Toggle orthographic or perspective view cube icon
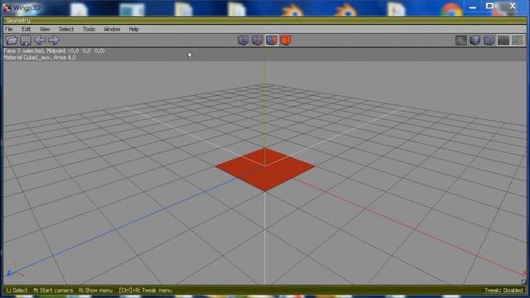The image size is (530, 298). tap(489, 41)
